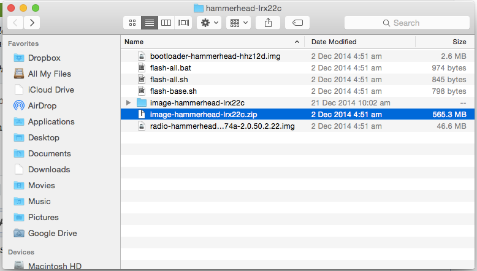Sort files by the Name column
Image resolution: width=477 pixels, height=271 pixels.
pos(208,42)
